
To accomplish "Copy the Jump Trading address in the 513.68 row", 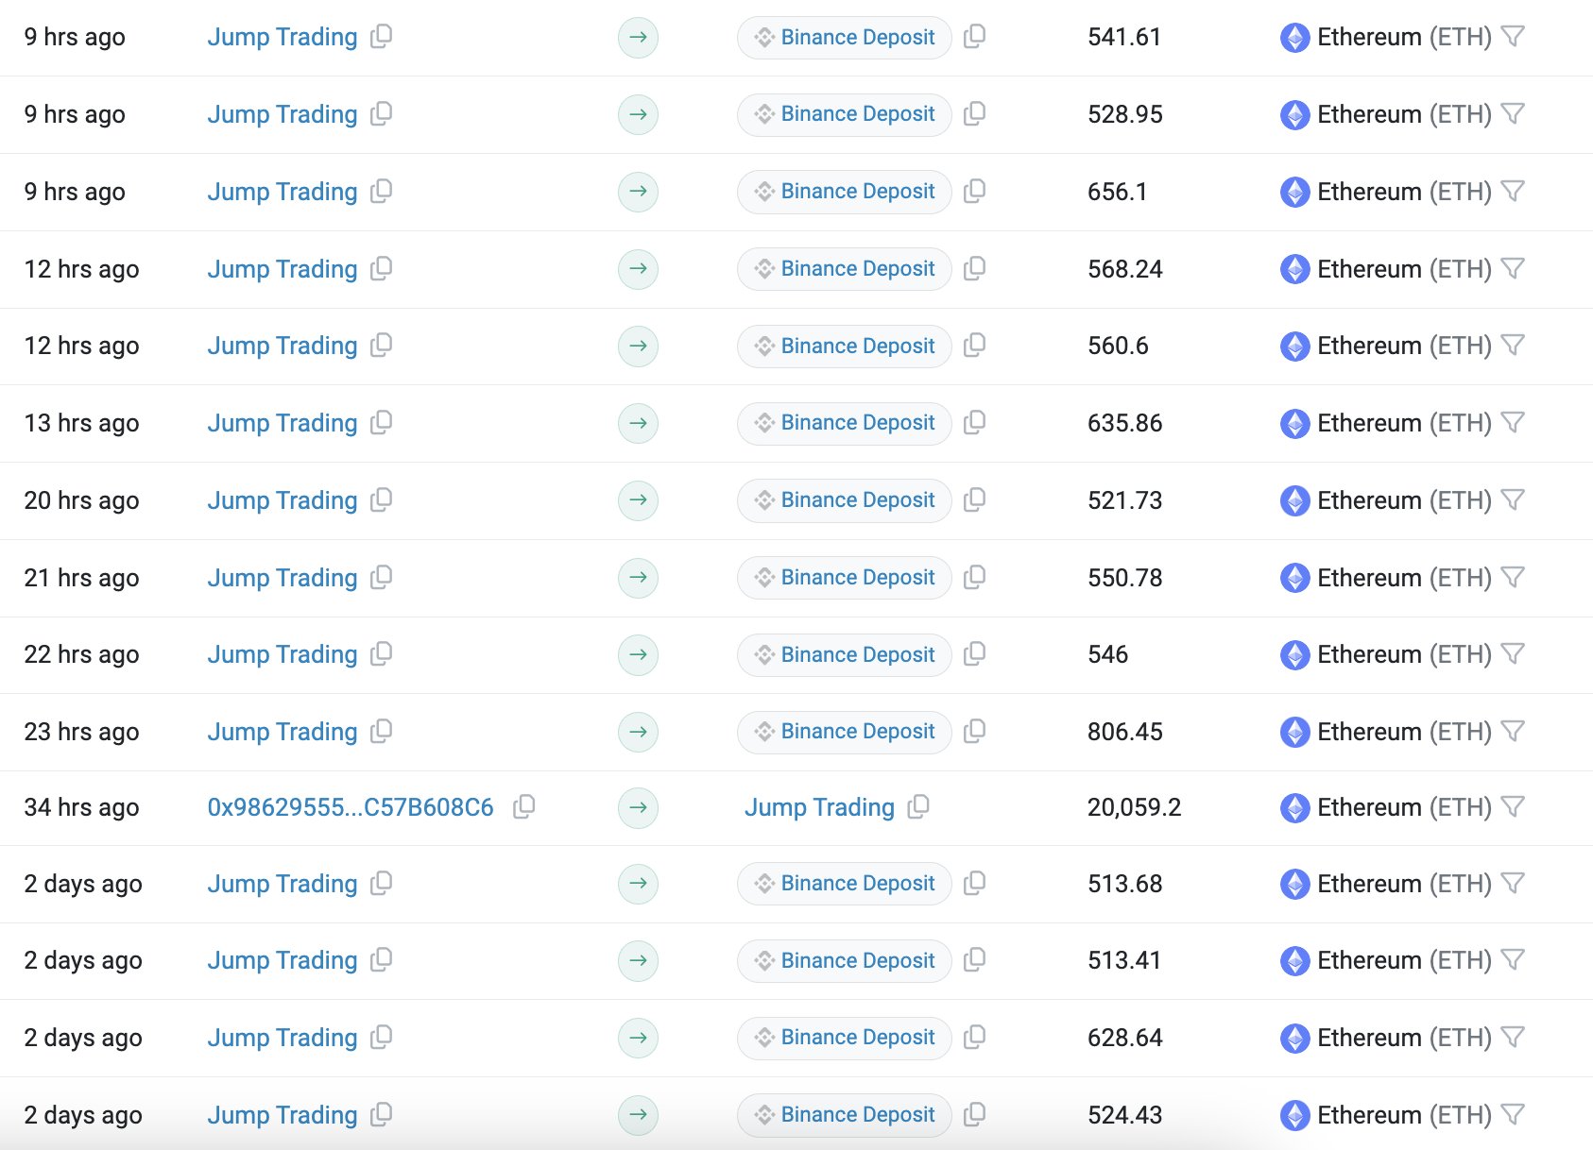I will point(382,884).
